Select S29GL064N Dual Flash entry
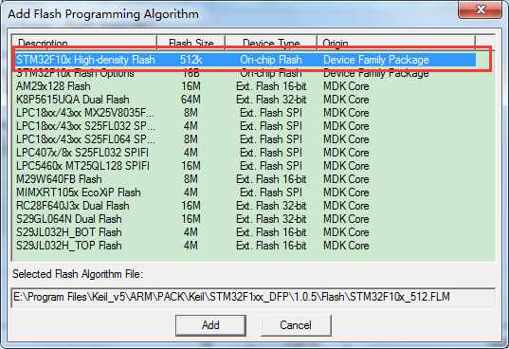This screenshot has height=349, width=509. 245,219
